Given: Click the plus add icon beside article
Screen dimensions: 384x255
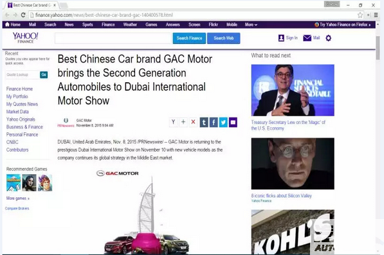Looking at the screenshot, I should coord(183,122).
